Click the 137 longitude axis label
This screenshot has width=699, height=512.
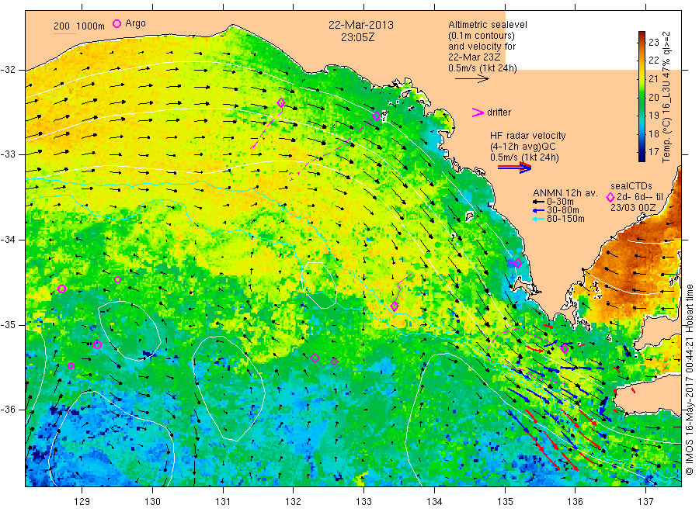[645, 502]
